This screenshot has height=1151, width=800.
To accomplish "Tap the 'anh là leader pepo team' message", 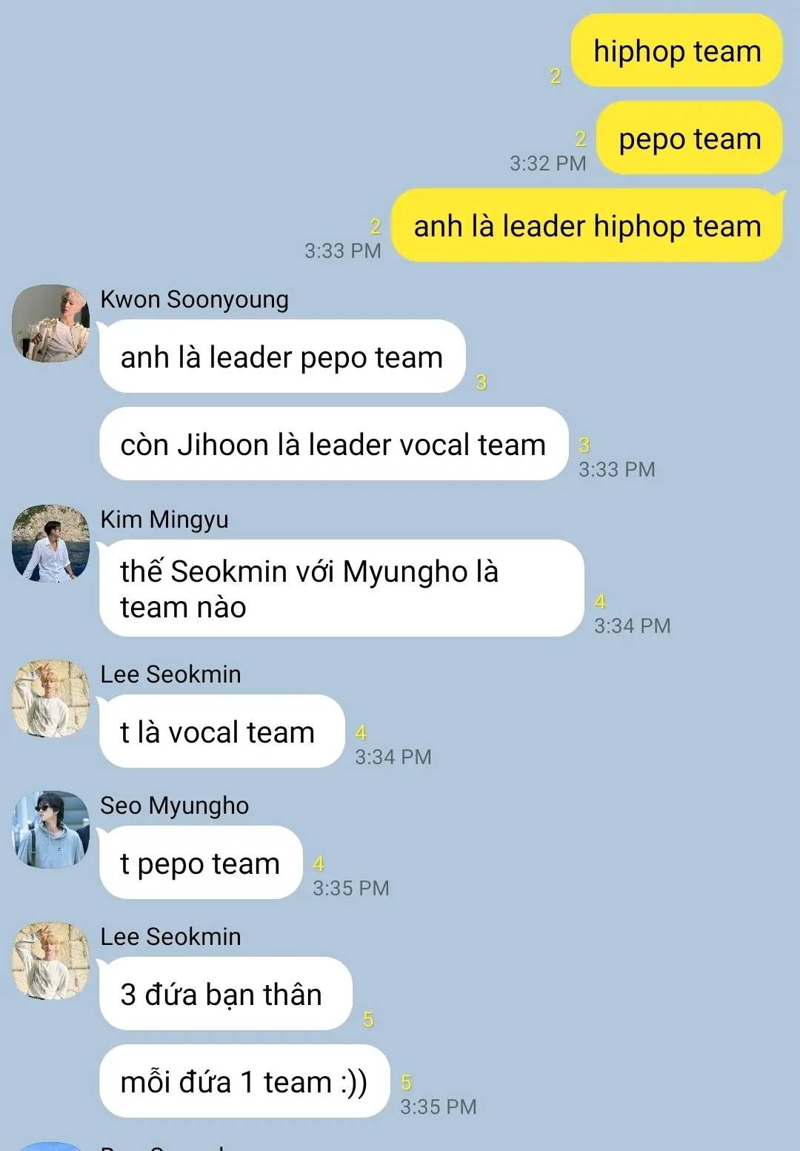I will (x=282, y=356).
